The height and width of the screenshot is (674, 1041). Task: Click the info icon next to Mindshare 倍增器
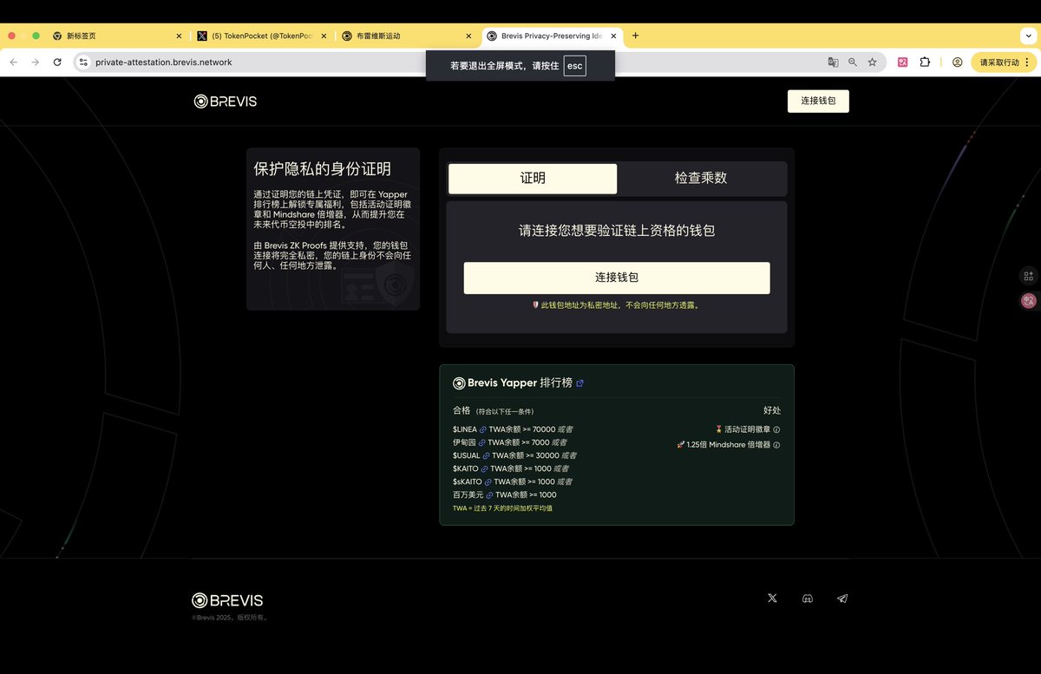[778, 445]
